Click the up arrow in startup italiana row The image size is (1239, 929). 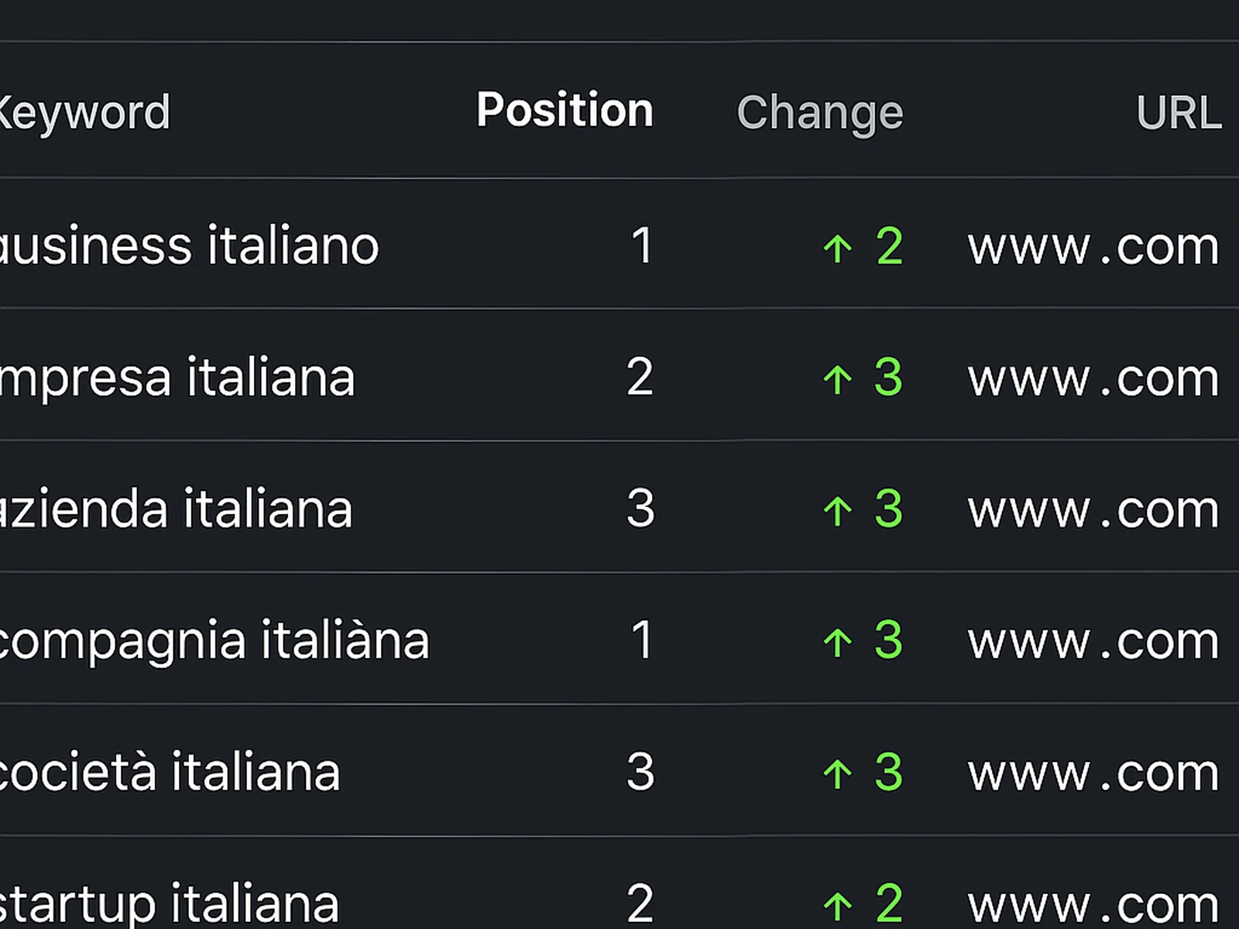[x=837, y=904]
